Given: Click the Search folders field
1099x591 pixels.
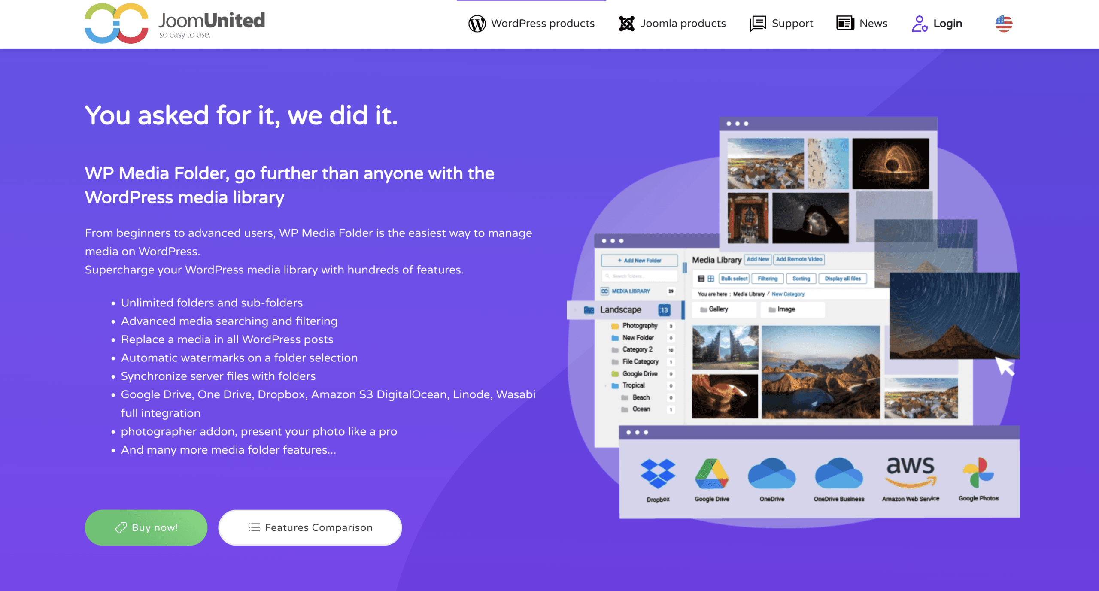Looking at the screenshot, I should [x=640, y=276].
